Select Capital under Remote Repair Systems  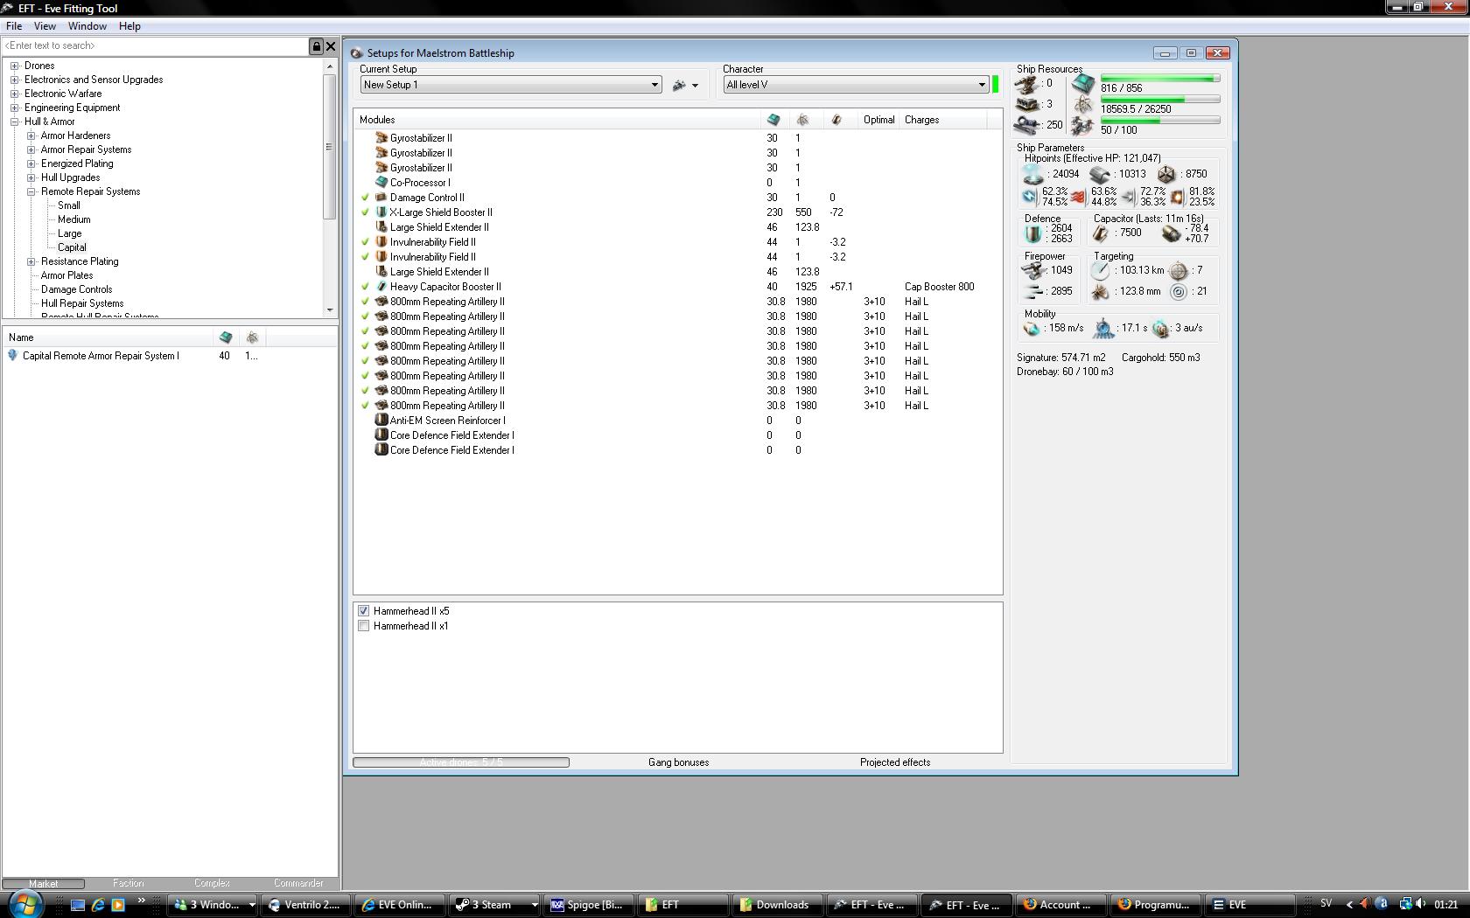click(72, 247)
